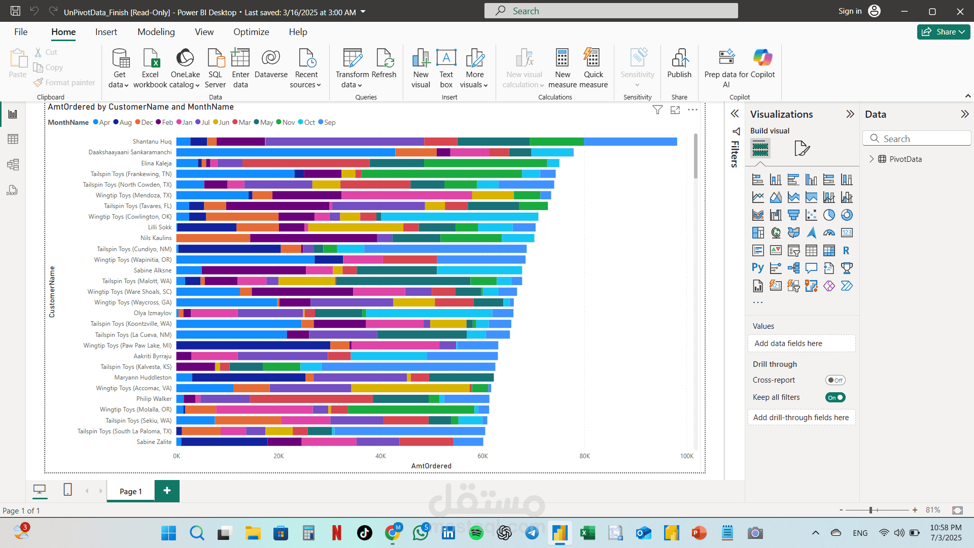Toggle Keep all filters switch

[836, 397]
